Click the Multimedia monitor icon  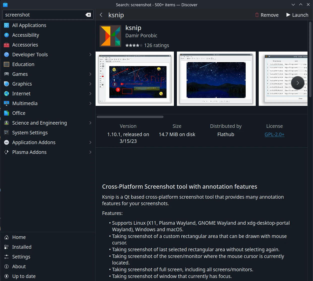point(7,103)
